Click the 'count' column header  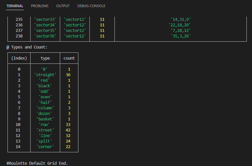[69, 58]
